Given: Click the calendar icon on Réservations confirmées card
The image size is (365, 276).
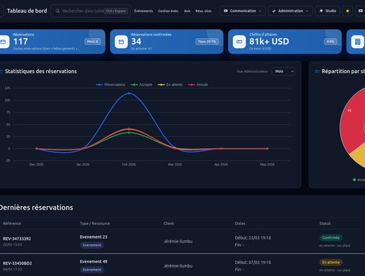Looking at the screenshot, I should [121, 42].
